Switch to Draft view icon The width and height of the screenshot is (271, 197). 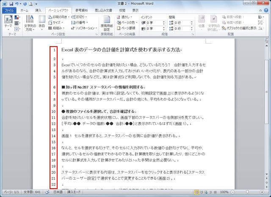click(x=216, y=192)
